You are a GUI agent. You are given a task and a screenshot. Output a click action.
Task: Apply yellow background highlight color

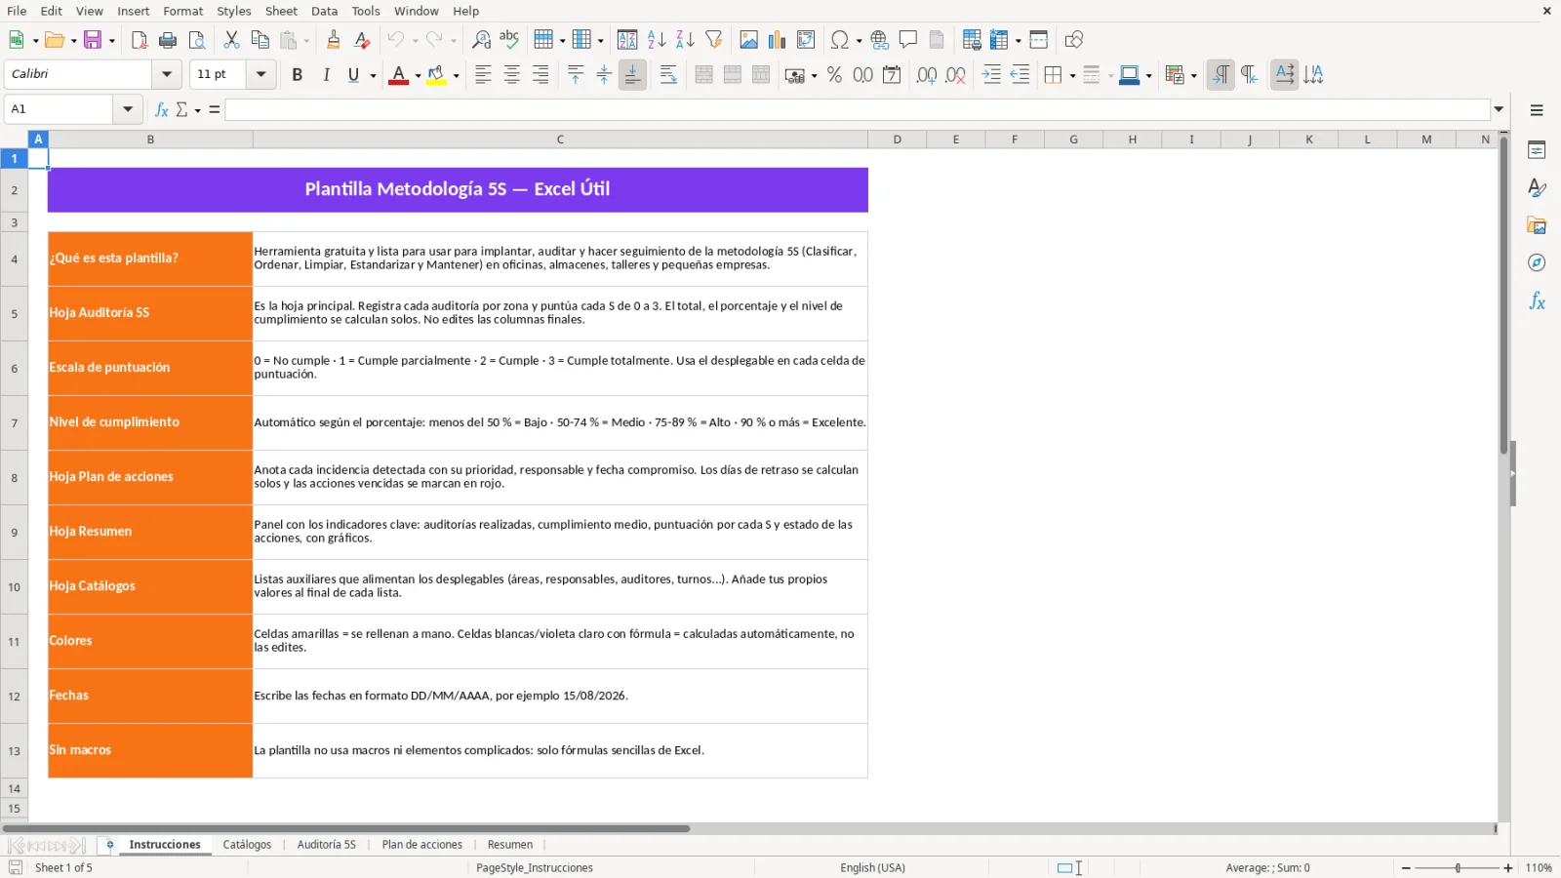pyautogui.click(x=436, y=75)
